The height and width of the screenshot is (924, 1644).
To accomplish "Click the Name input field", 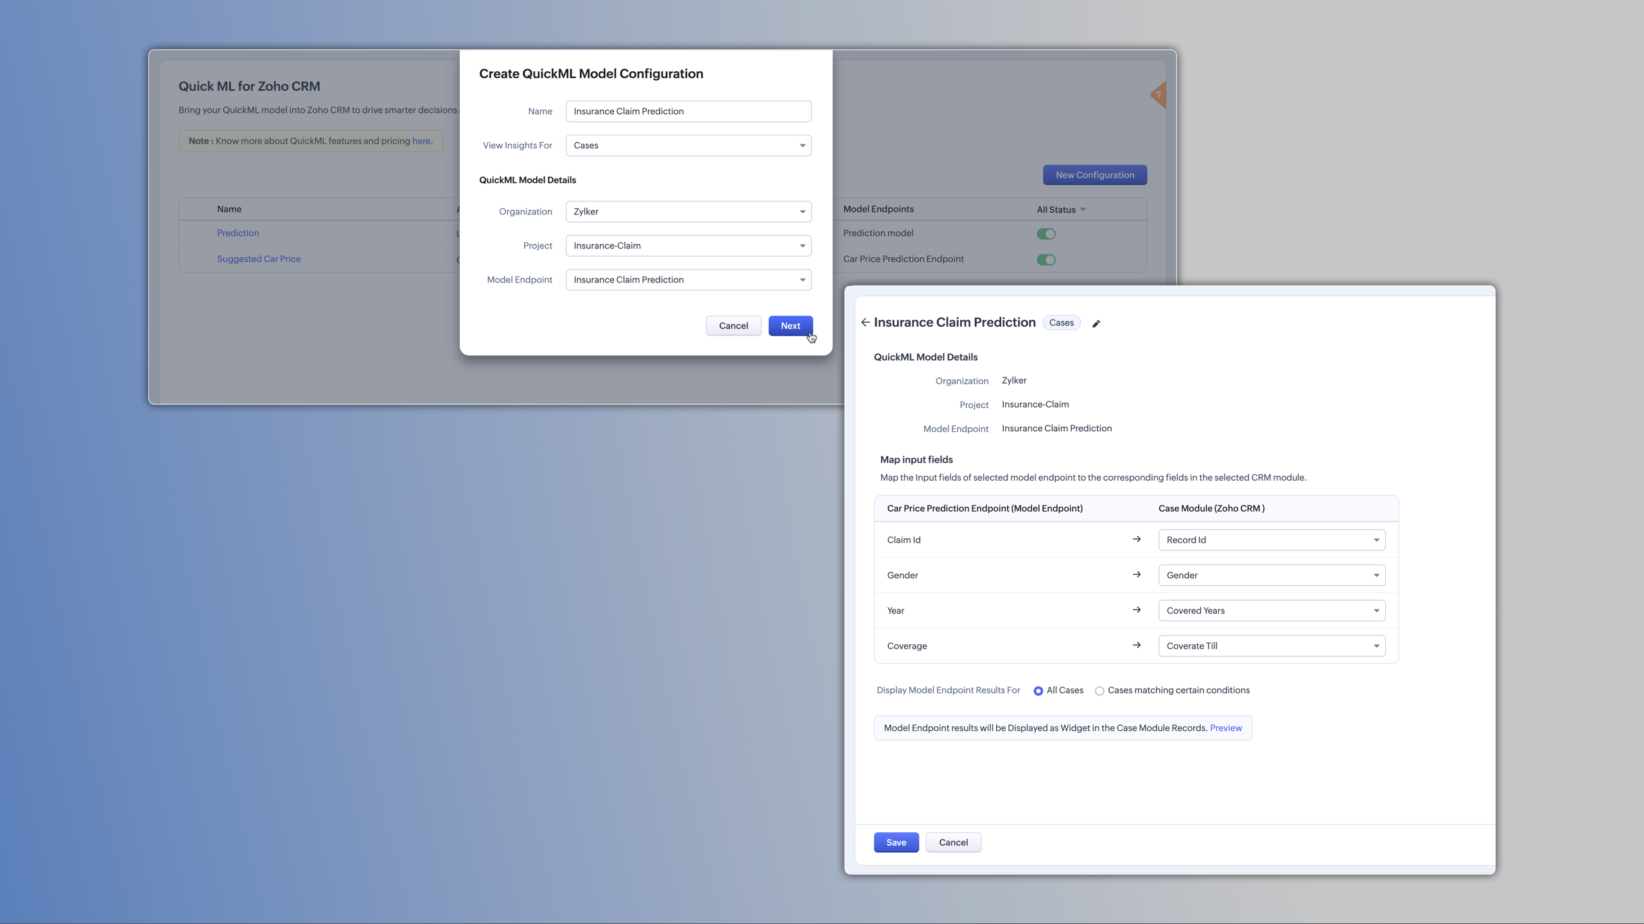I will 688,112.
